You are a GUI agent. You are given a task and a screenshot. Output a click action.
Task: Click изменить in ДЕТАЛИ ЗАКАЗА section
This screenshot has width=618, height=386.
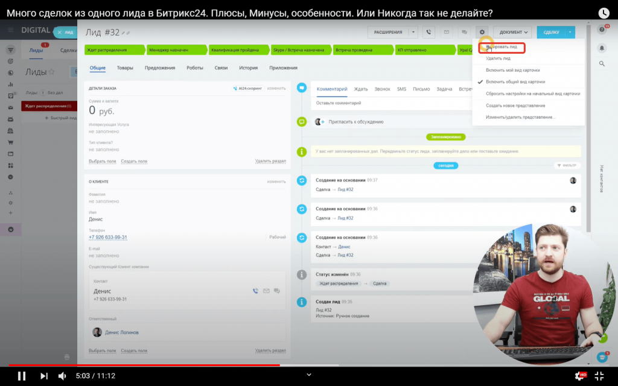pos(276,89)
